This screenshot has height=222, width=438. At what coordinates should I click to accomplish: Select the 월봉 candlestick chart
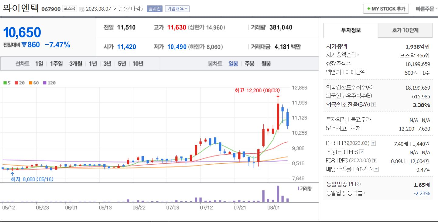click(266, 64)
